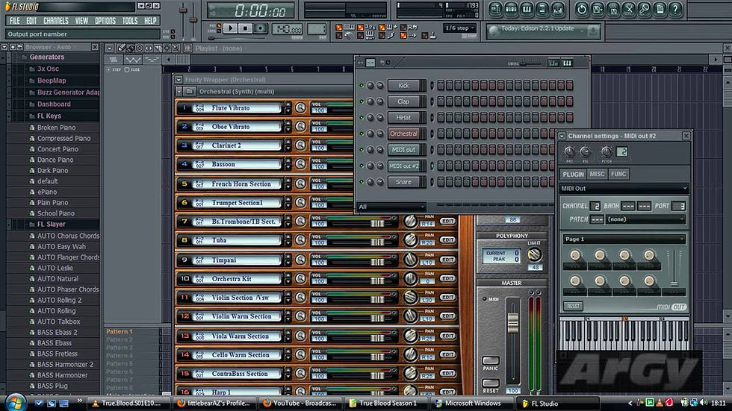Image resolution: width=732 pixels, height=411 pixels.
Task: Open the FILE menu
Action: point(14,20)
